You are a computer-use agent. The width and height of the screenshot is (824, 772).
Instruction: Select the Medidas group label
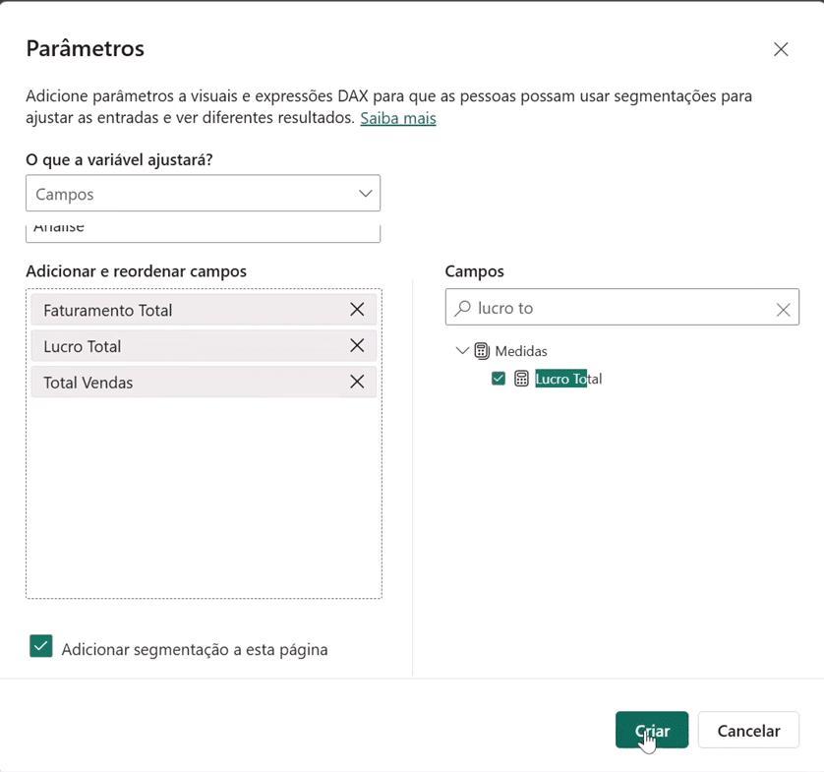click(521, 351)
